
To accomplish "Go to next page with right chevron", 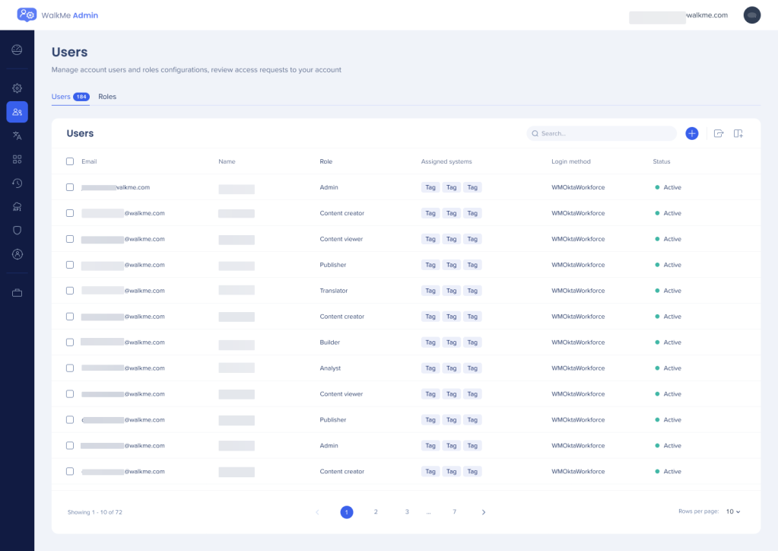I will pos(484,512).
